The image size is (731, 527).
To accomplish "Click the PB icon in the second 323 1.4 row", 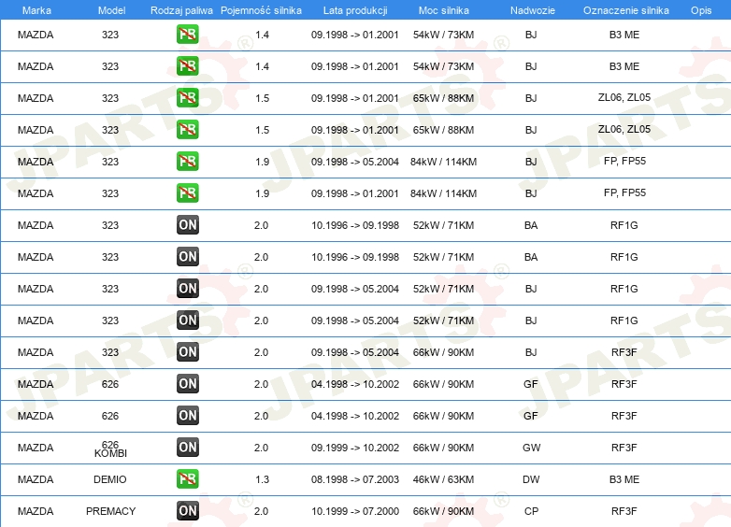I will click(187, 66).
